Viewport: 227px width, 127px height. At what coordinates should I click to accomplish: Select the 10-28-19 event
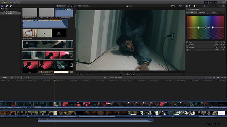coord(11,14)
